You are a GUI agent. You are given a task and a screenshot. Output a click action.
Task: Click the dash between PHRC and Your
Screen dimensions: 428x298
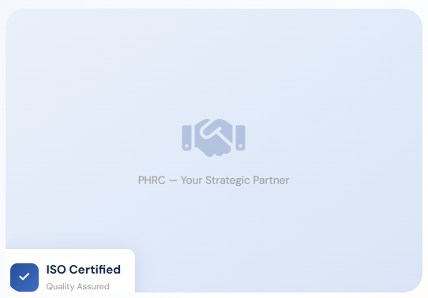[x=173, y=181]
